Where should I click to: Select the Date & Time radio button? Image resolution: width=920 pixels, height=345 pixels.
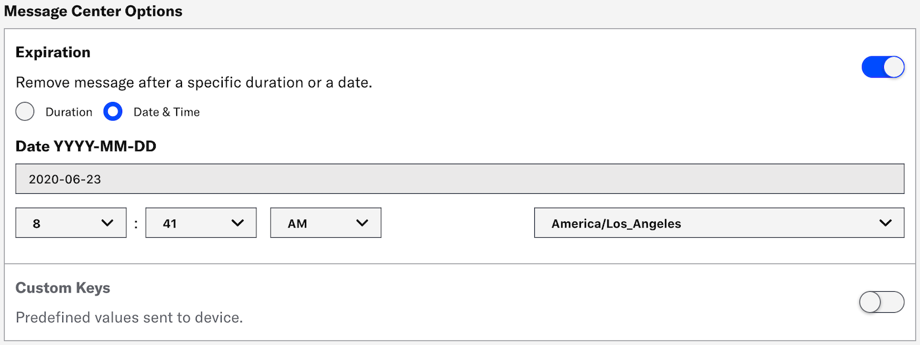[x=113, y=112]
